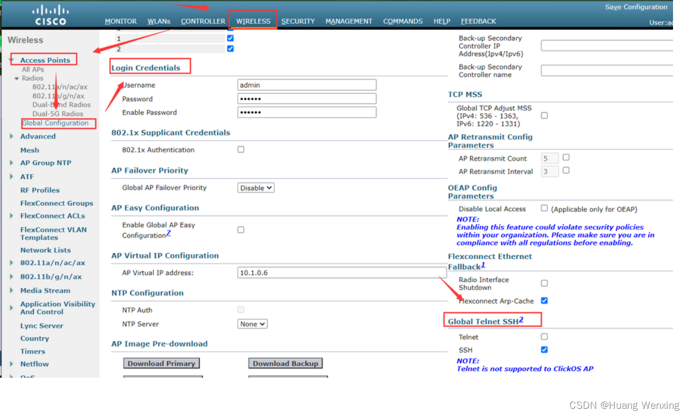The height and width of the screenshot is (416, 688).
Task: Click the Enable Password field
Action: (x=307, y=112)
